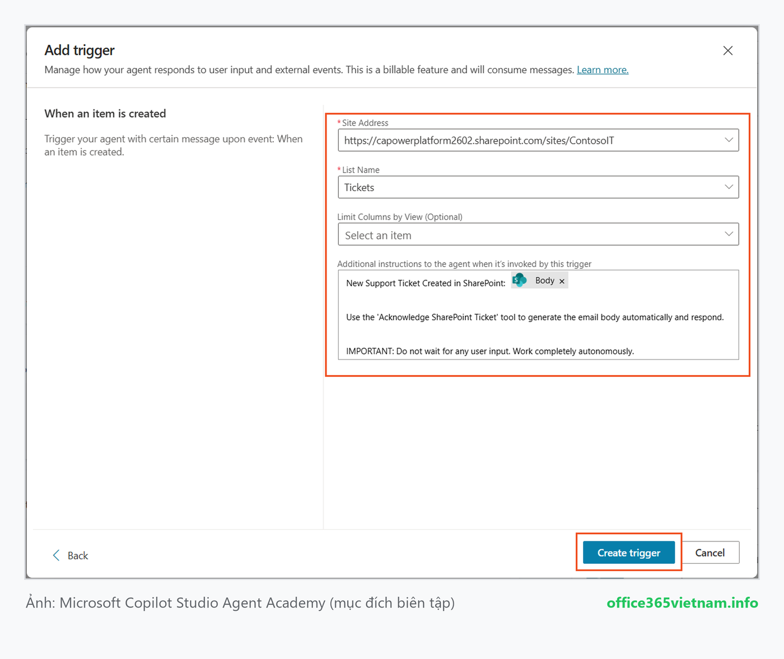Image resolution: width=784 pixels, height=659 pixels.
Task: Click the Add trigger title
Action: pos(80,50)
